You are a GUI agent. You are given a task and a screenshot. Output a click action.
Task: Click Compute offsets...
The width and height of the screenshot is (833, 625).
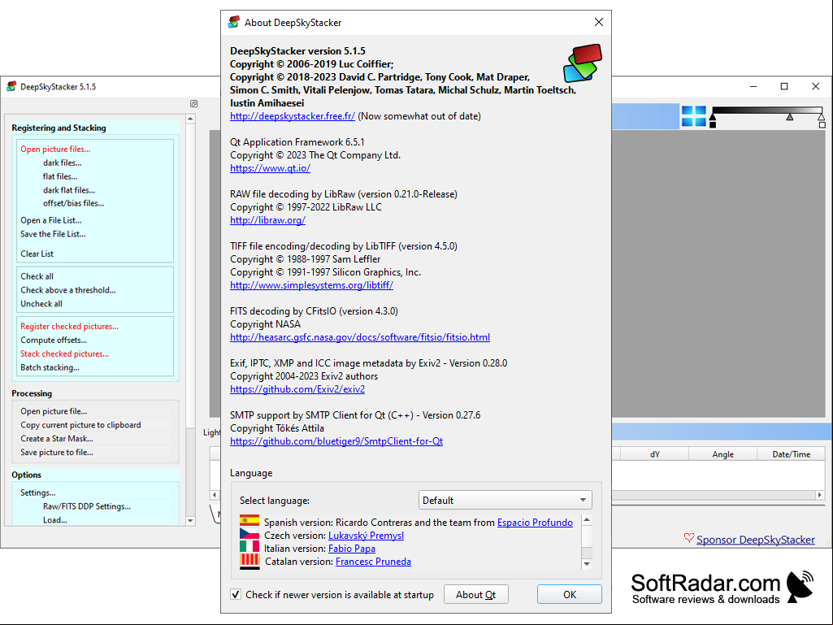pyautogui.click(x=54, y=341)
